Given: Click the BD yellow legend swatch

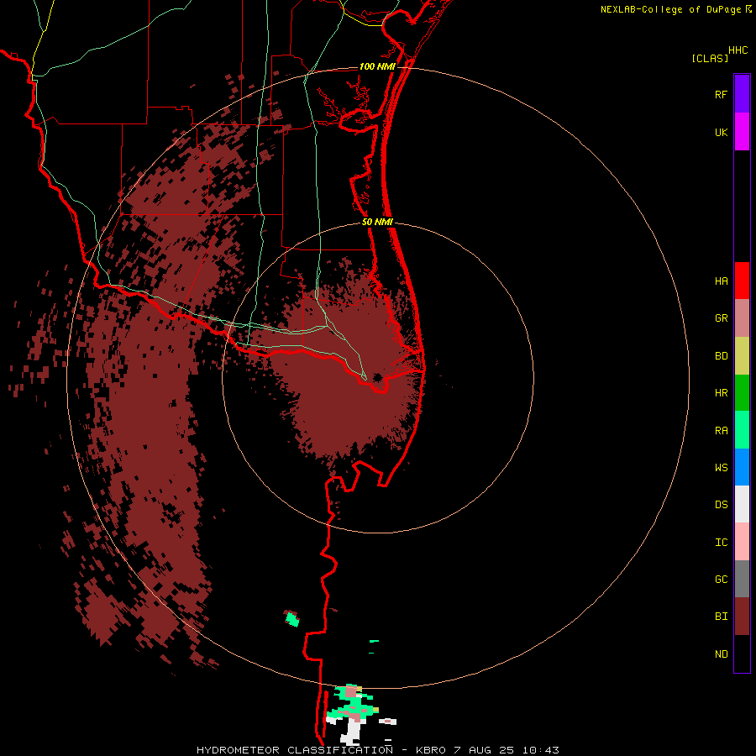Looking at the screenshot, I should coord(742,356).
